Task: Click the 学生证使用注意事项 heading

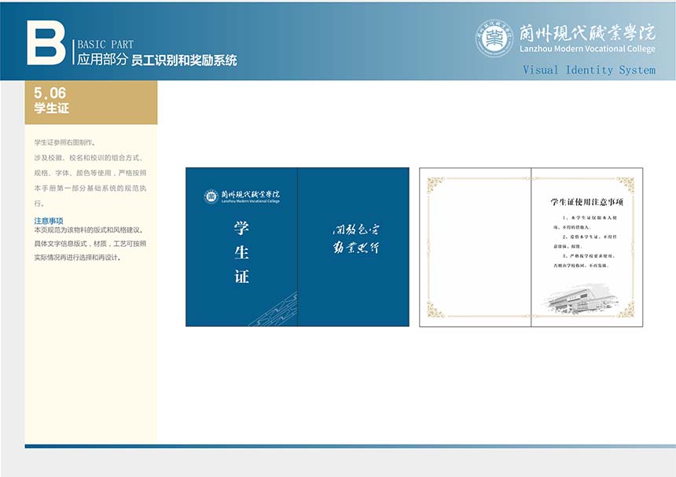Action: click(586, 203)
